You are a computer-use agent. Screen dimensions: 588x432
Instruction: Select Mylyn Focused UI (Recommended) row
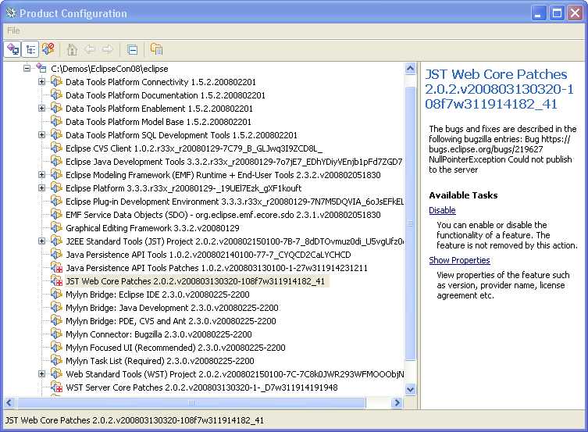coord(176,348)
